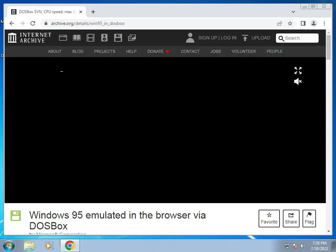This screenshot has width=336, height=252.
Task: Click the Chrome forward arrow
Action: pos(22,23)
